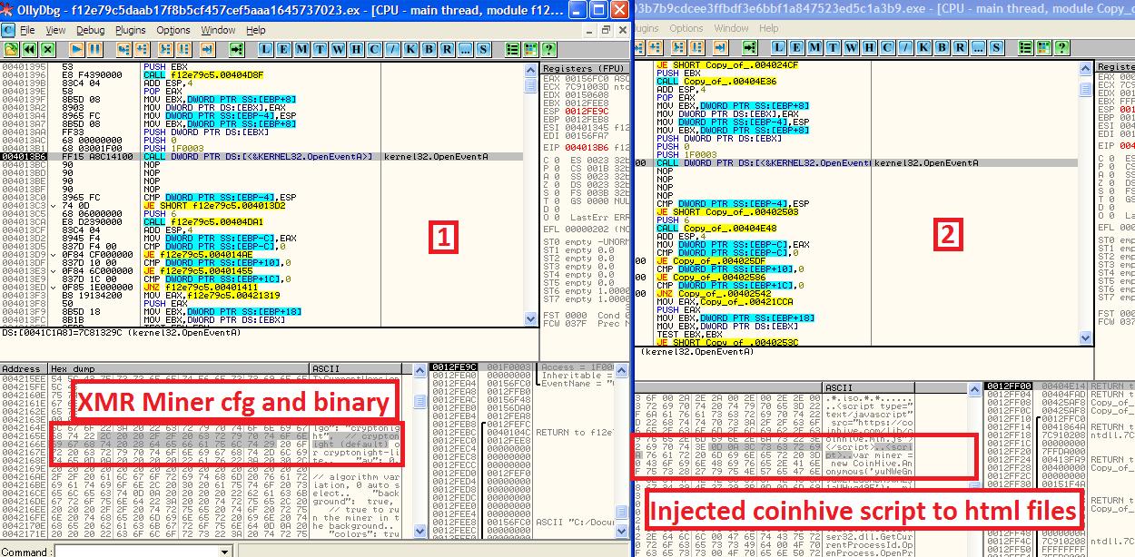Open Debugging options list icon in left window
The width and height of the screenshot is (1135, 557).
click(x=513, y=48)
